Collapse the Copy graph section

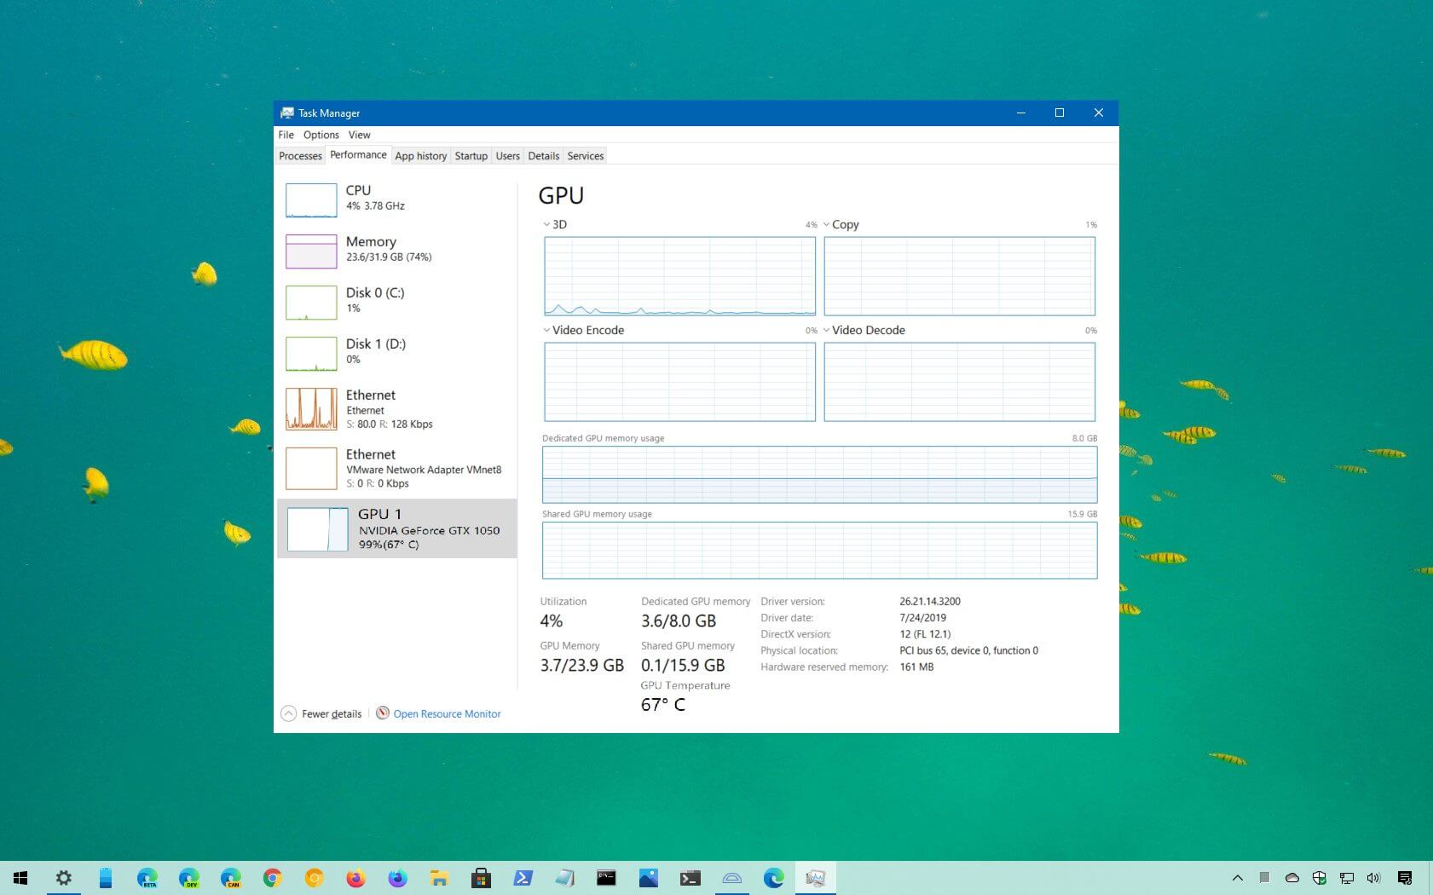click(x=826, y=224)
